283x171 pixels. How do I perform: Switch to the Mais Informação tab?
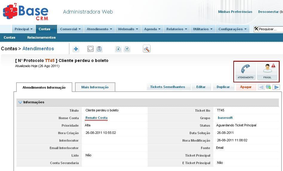point(95,87)
